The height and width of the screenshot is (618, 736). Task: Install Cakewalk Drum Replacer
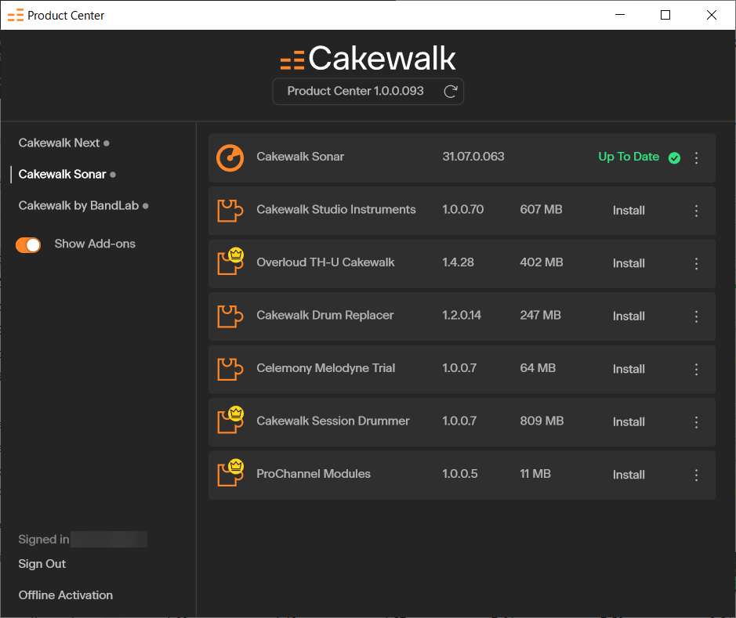tap(629, 316)
